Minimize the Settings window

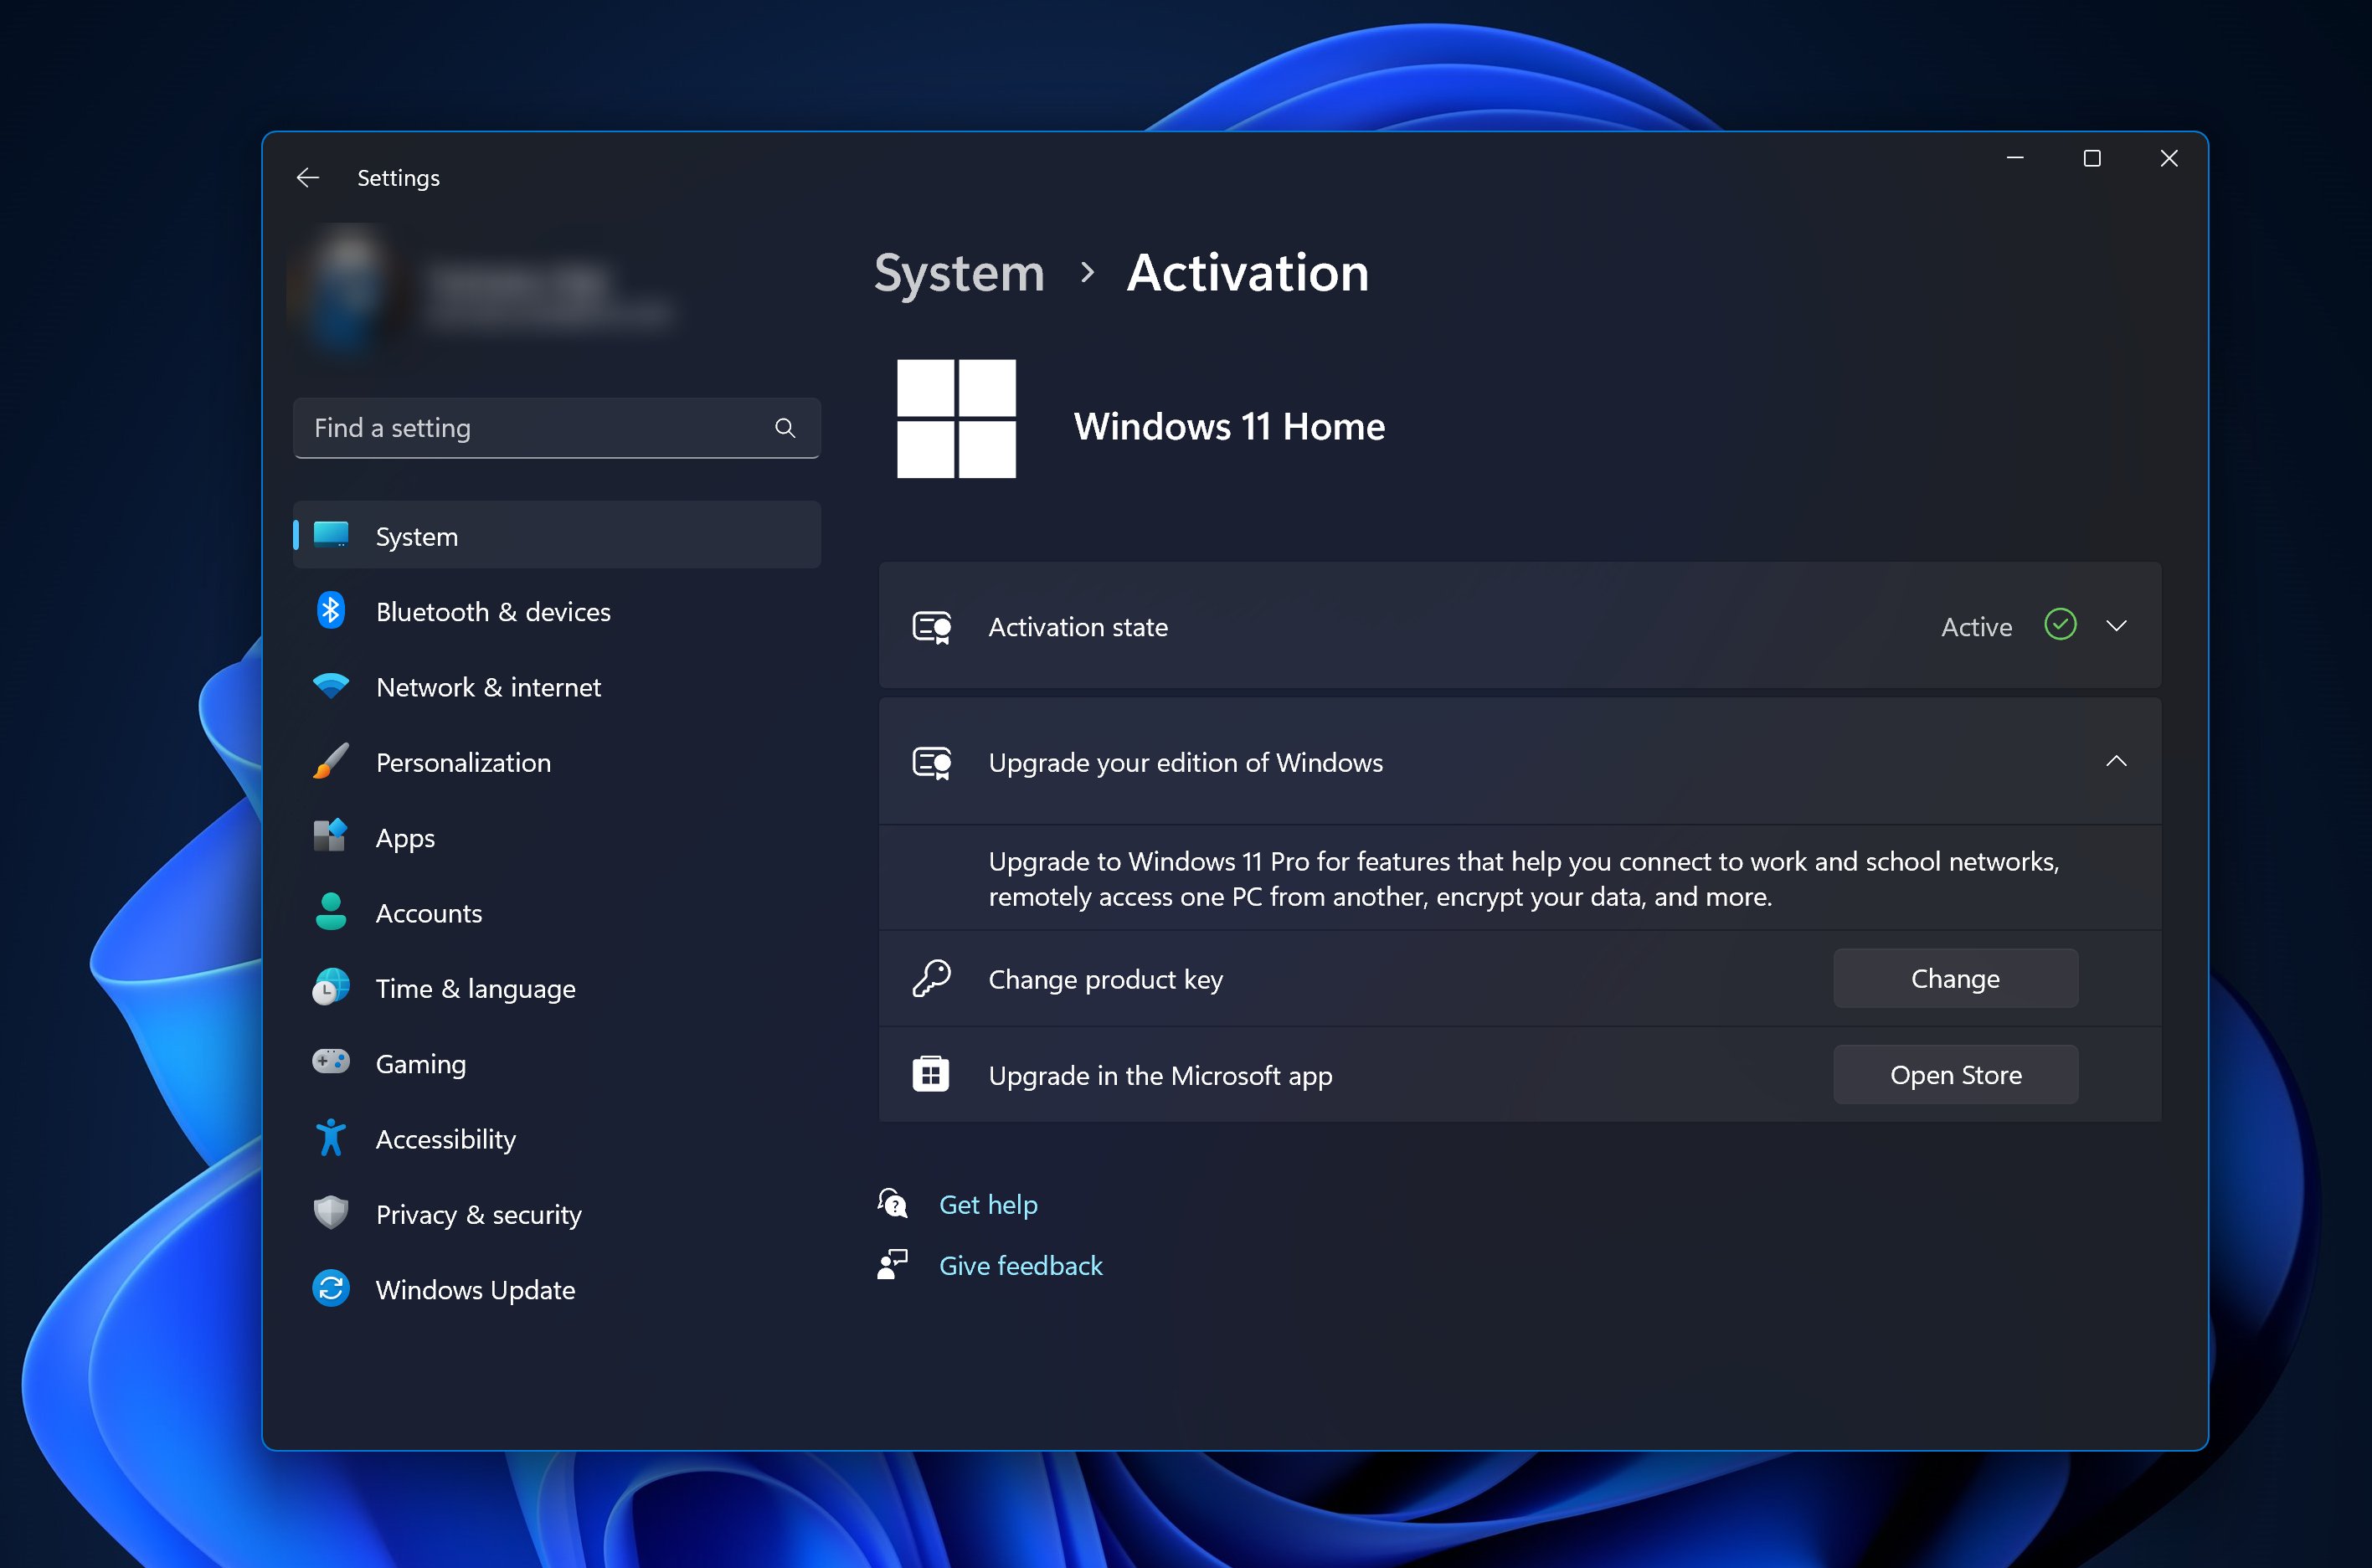(x=2015, y=158)
